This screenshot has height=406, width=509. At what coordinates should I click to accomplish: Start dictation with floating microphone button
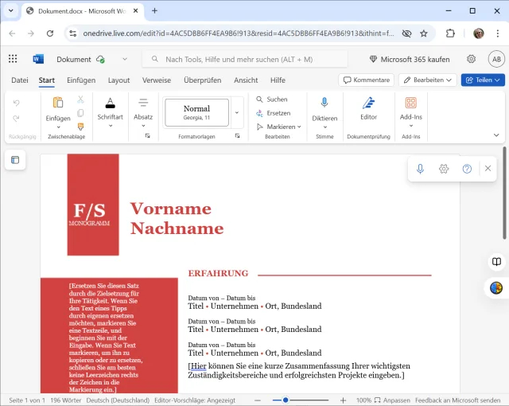coord(420,169)
